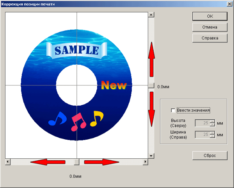This screenshot has height=188, width=234.
Task: Reset the position with the Сброс button
Action: pyautogui.click(x=210, y=156)
